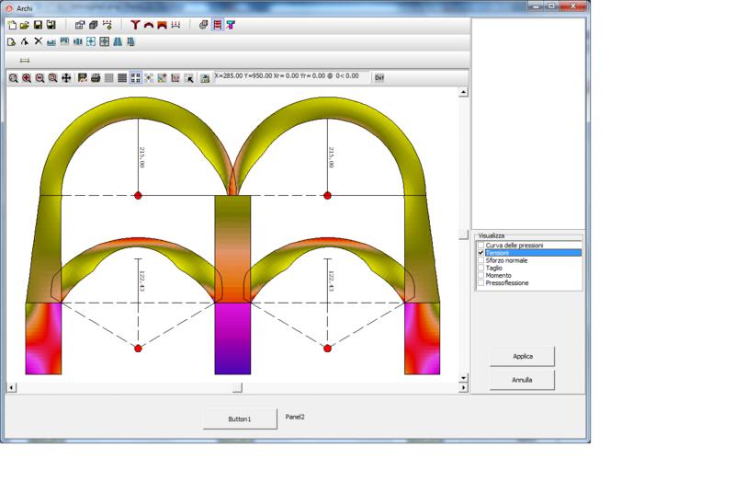Screen dimensions: 735x504
Task: Click the red Y-shaped pier icon
Action: point(135,25)
